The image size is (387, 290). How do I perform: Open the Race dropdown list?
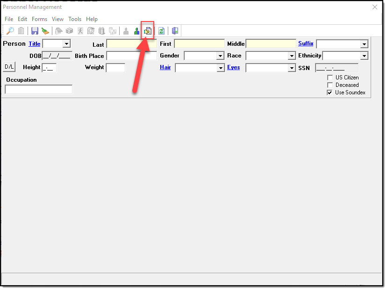pos(292,56)
